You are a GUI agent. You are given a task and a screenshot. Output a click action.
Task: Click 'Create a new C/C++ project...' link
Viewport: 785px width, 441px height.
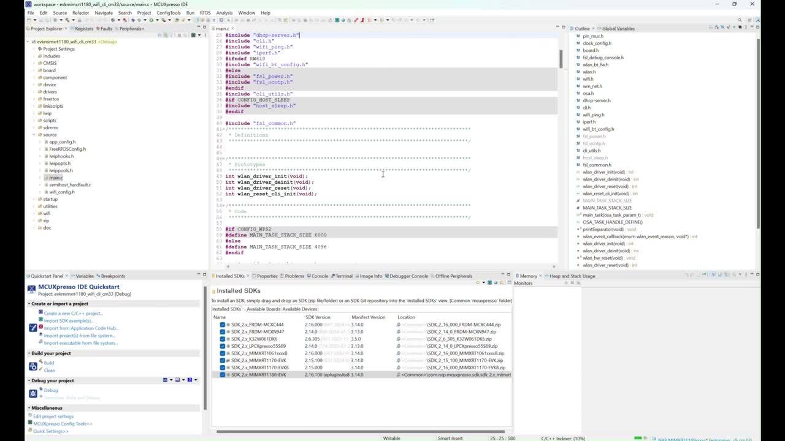(73, 314)
